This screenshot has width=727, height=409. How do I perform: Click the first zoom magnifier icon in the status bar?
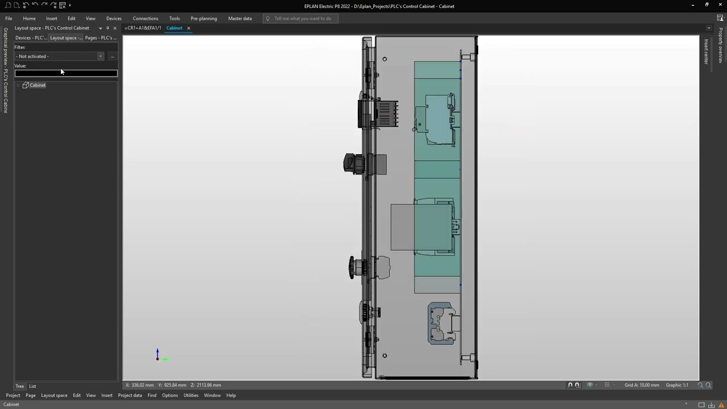click(x=700, y=385)
